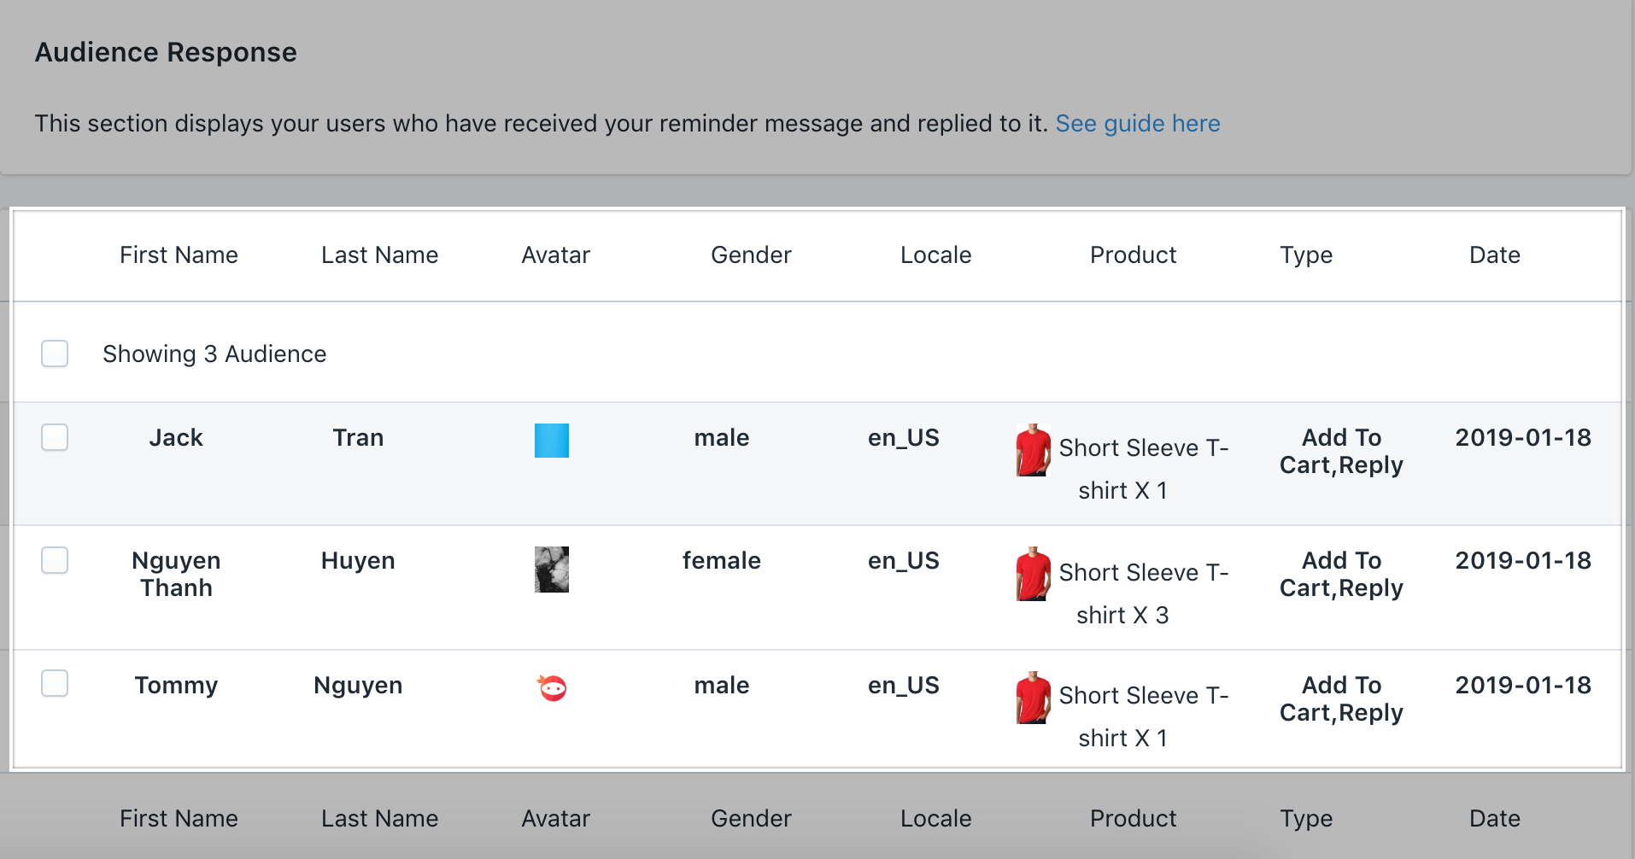Open Huyen's grayscale avatar photo
Image resolution: width=1635 pixels, height=859 pixels.
point(552,570)
